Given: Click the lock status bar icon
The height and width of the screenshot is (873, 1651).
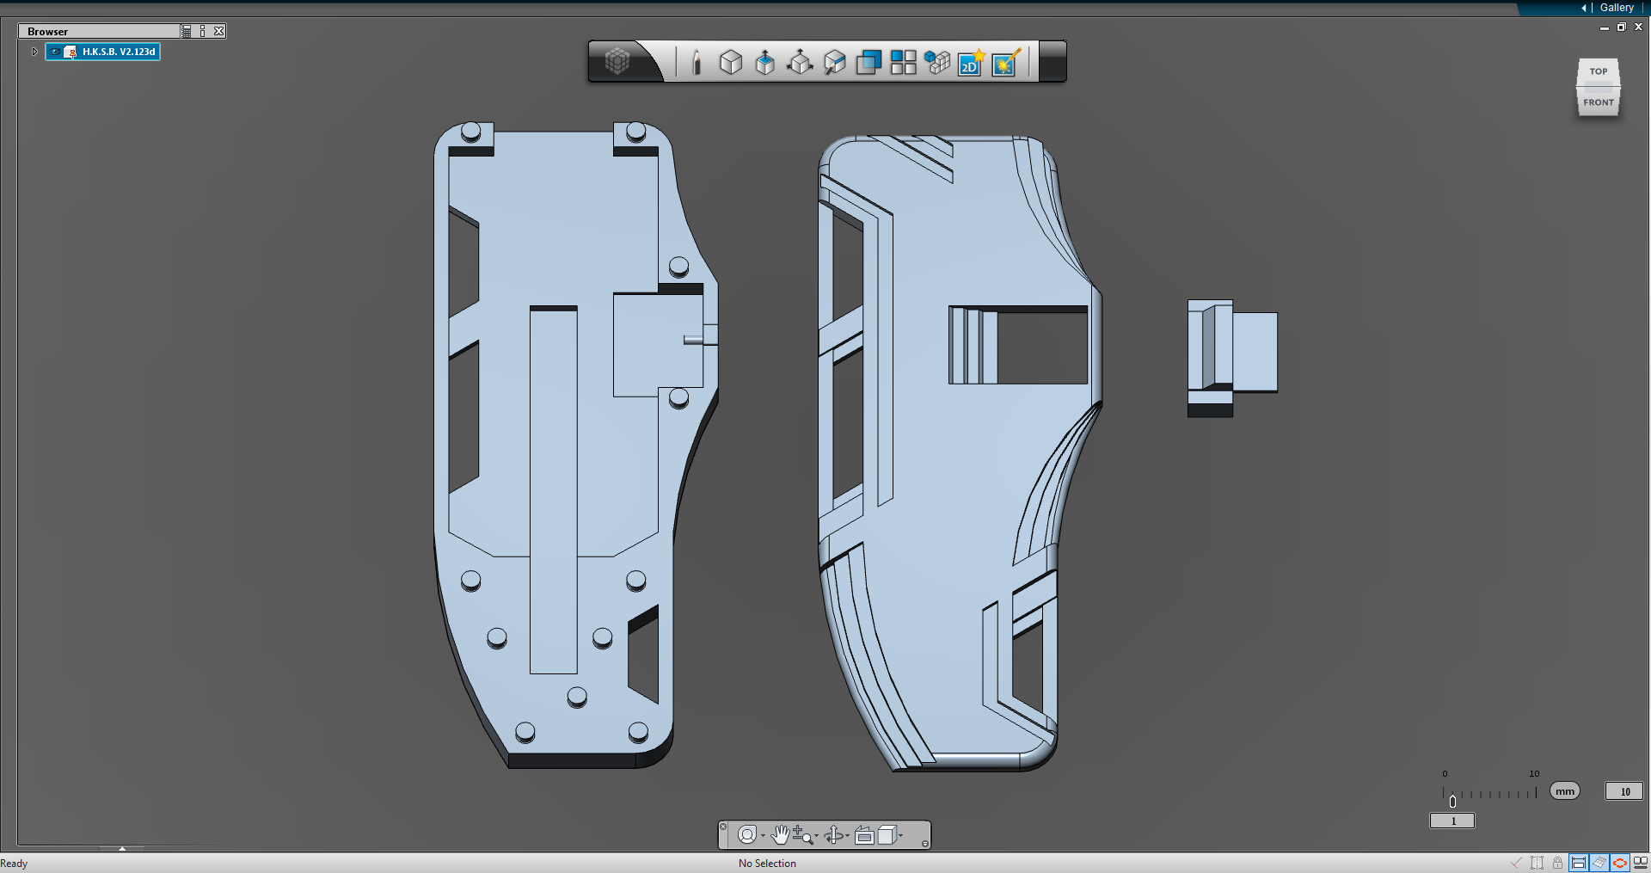Looking at the screenshot, I should (x=1557, y=863).
